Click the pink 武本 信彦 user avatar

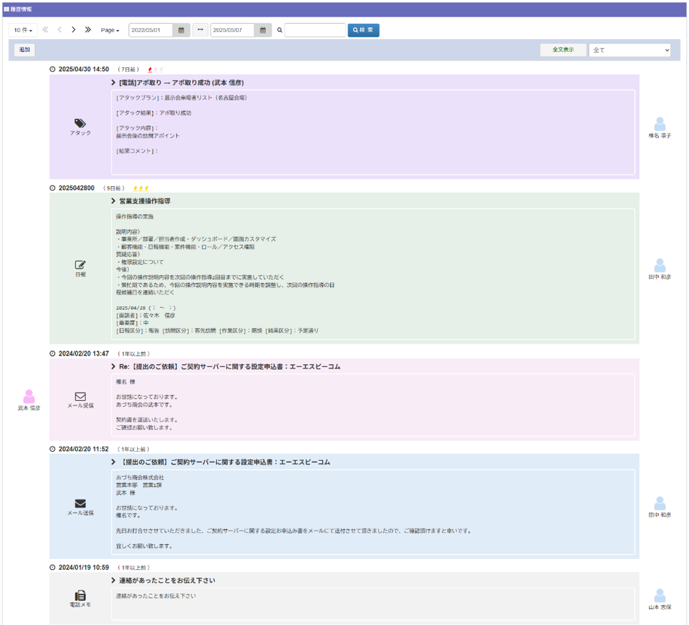click(29, 397)
